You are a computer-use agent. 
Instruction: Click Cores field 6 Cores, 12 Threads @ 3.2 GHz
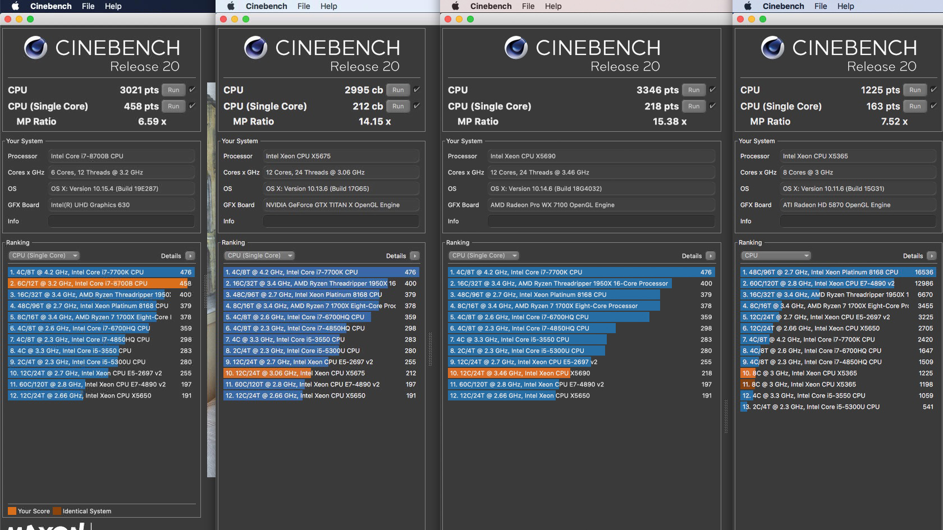point(121,172)
